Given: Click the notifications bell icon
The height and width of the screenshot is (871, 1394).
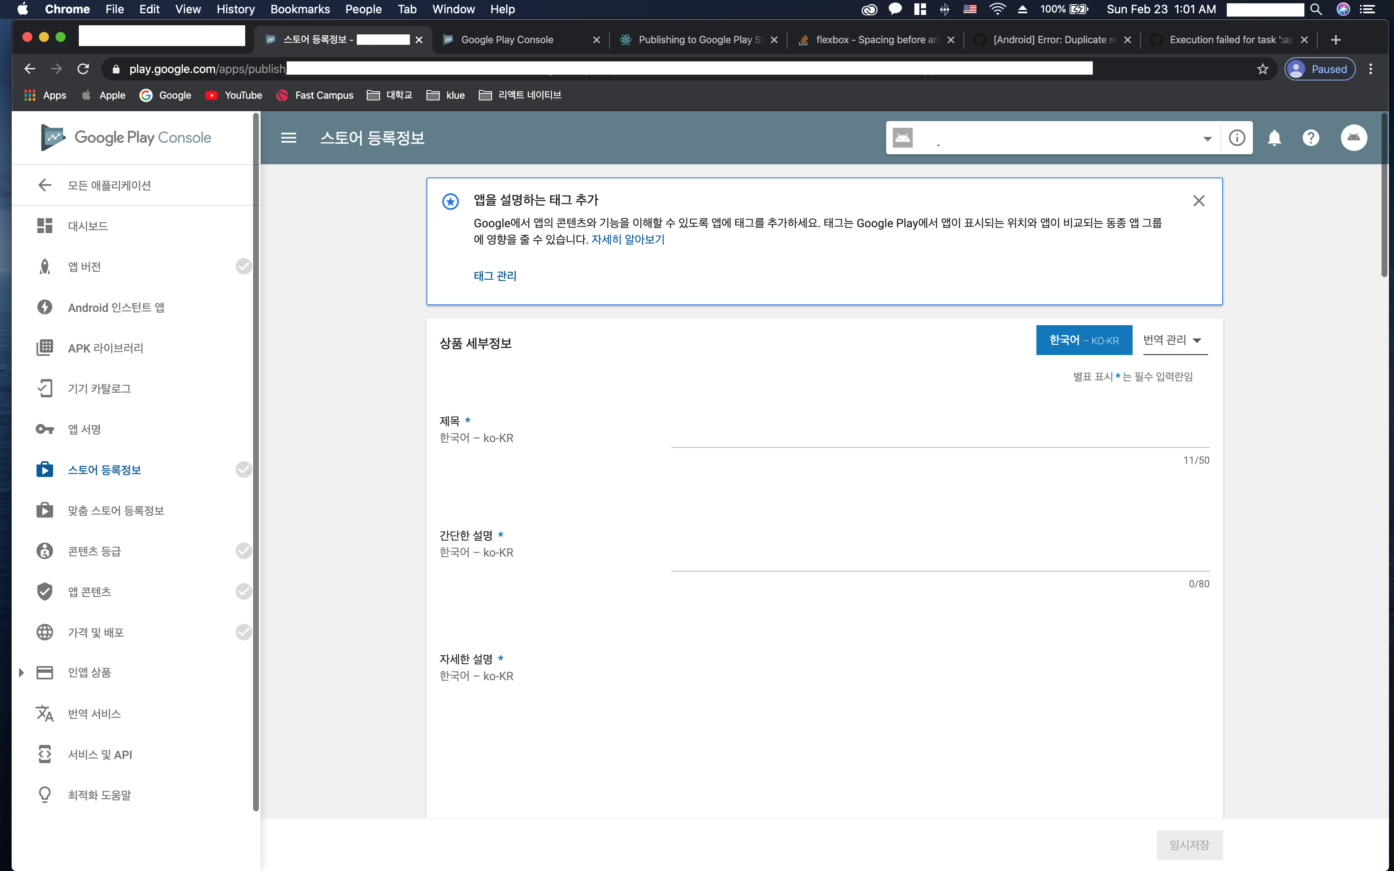Looking at the screenshot, I should pos(1274,138).
